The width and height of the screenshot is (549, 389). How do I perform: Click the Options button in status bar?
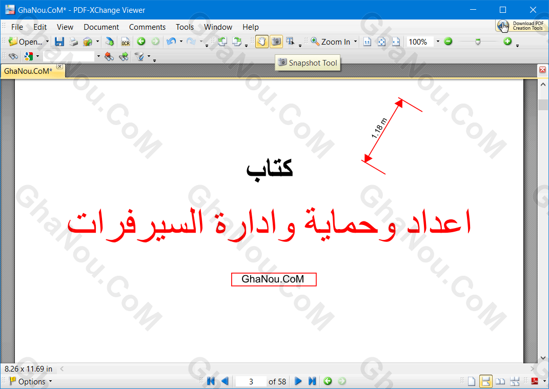(x=31, y=381)
